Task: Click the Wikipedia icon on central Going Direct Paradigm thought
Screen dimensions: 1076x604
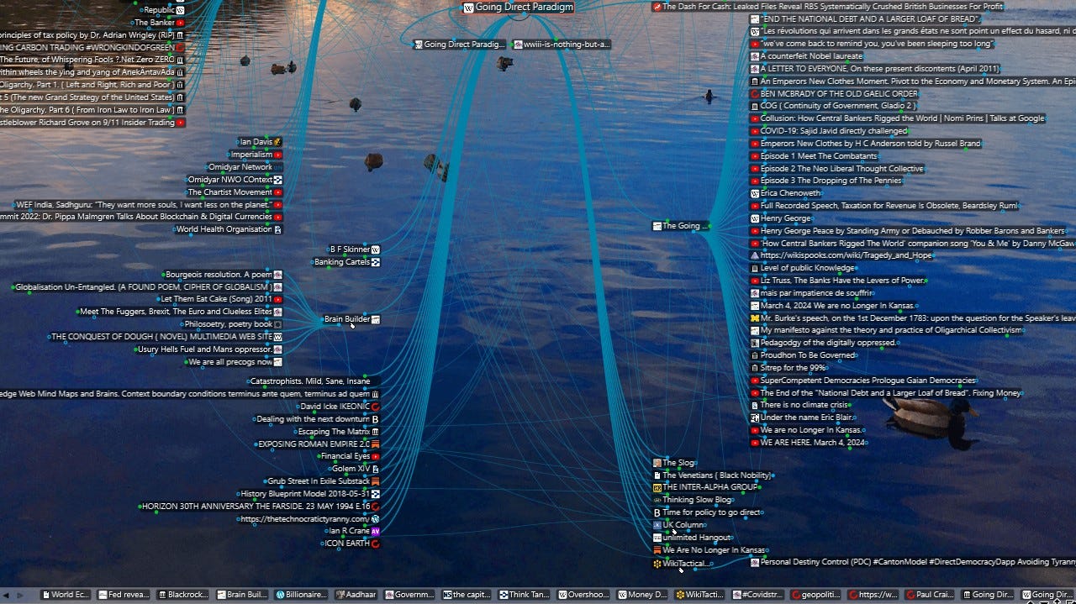Action: click(468, 8)
